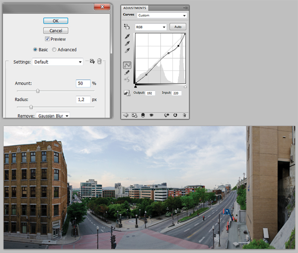Click the panorama city photo

[149, 187]
